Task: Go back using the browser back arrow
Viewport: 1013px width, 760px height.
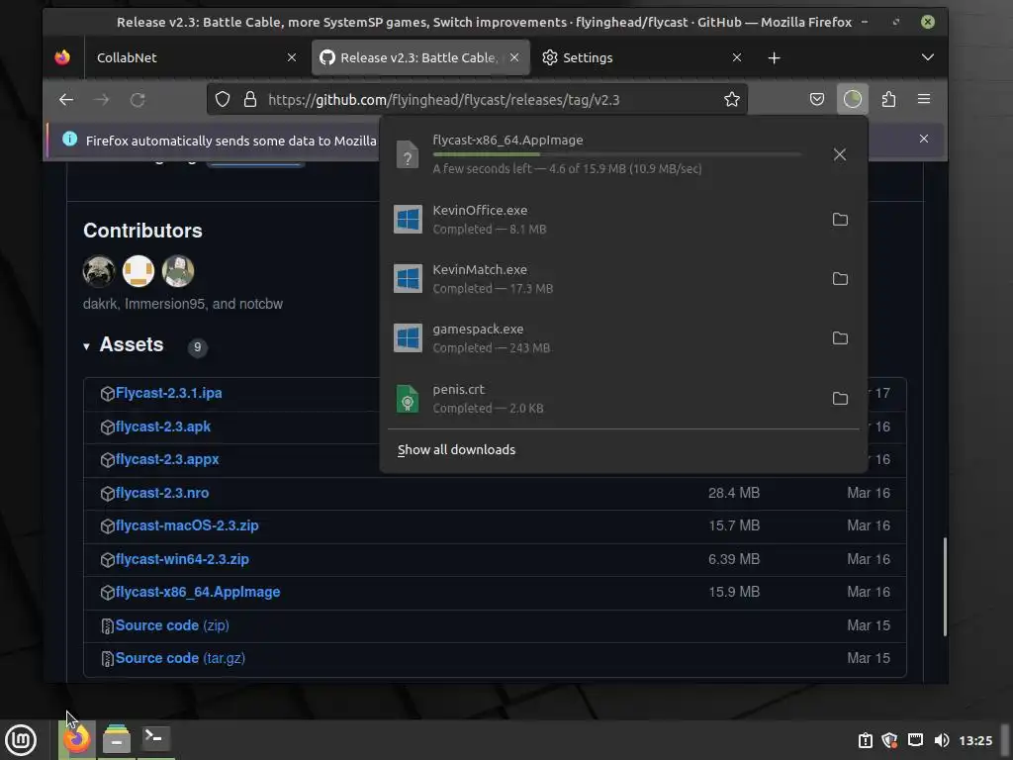Action: (66, 100)
